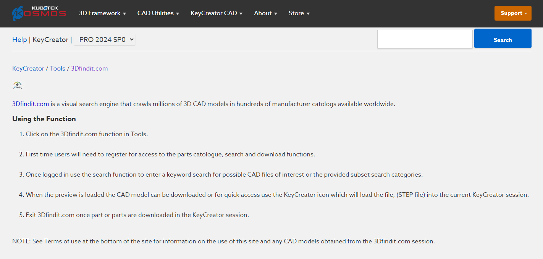Click the blue Search button
The width and height of the screenshot is (543, 259).
click(x=503, y=39)
